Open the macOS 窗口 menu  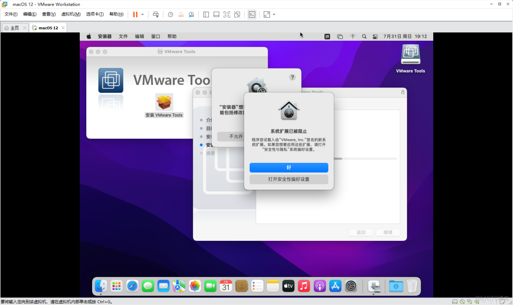[x=156, y=36]
